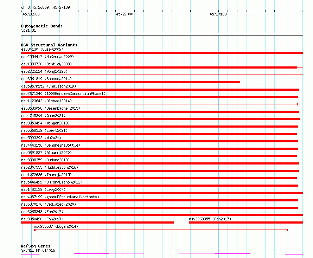This screenshot has width=313, height=258.
Task: Click the DGV Structural Variants track title
Action: [49, 45]
